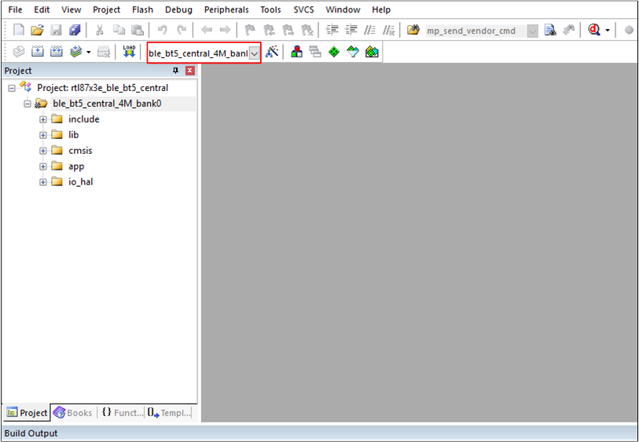Screen dimensions: 639x442
Task: Click the Manage Multi-Project Workspace icon
Action: pos(315,52)
